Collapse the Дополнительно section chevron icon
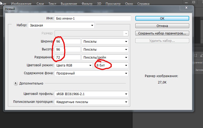This screenshot has width=203, height=128. [15, 83]
